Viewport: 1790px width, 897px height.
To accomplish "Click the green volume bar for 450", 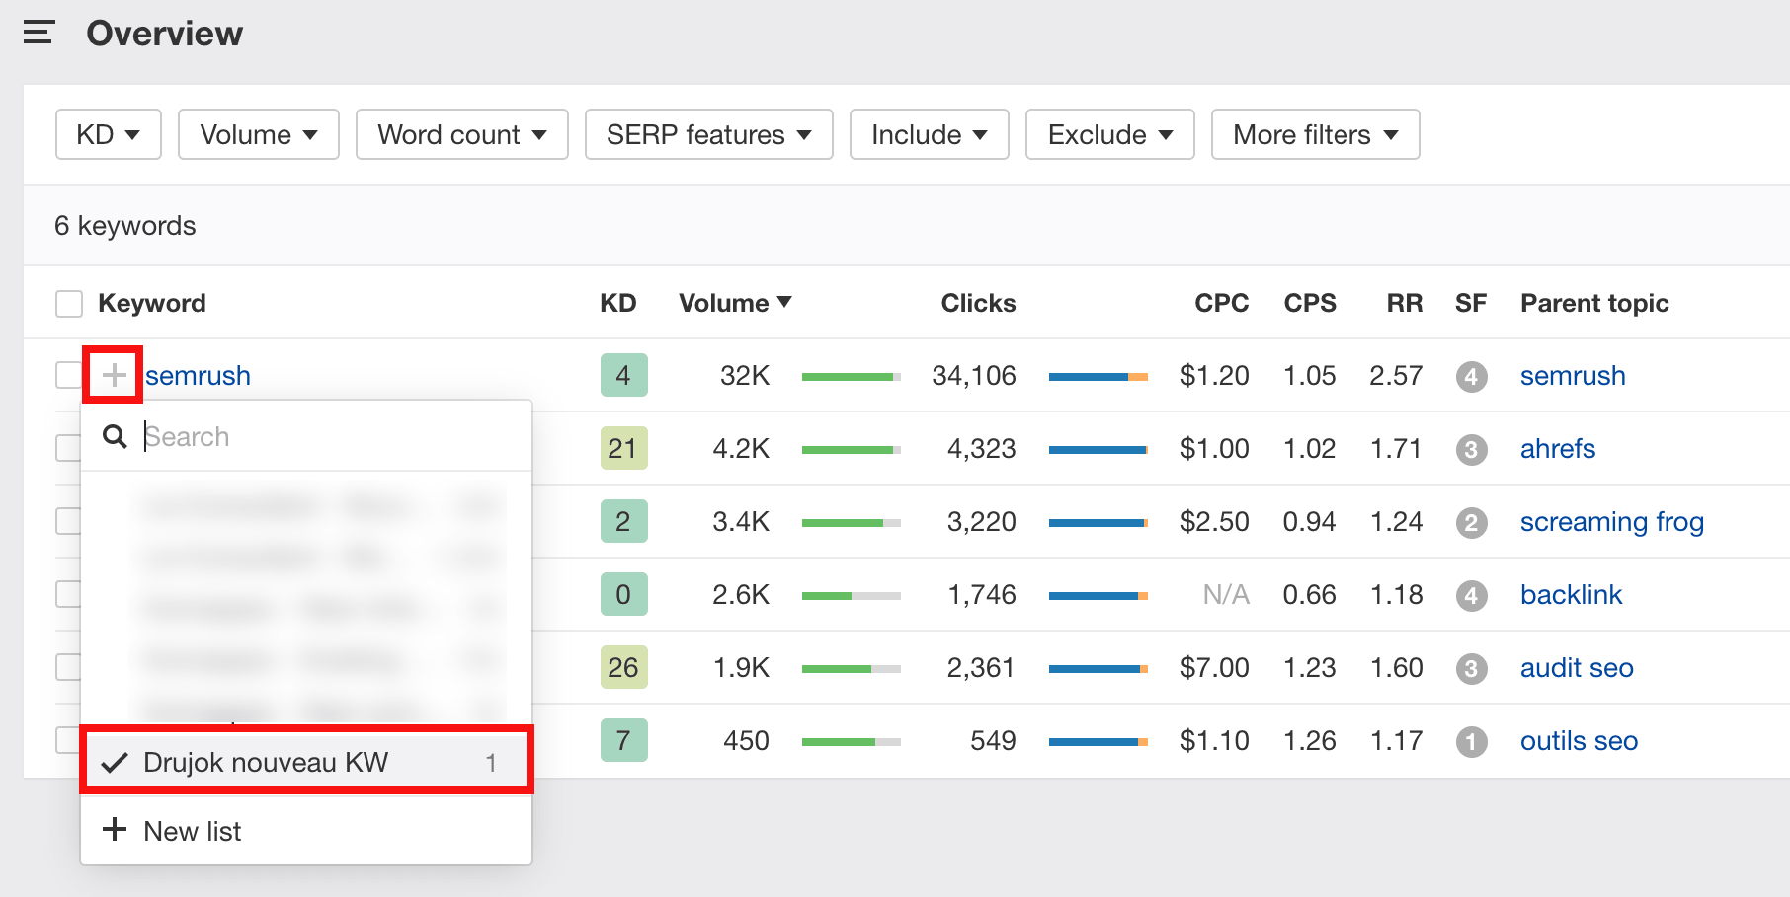I will point(851,741).
